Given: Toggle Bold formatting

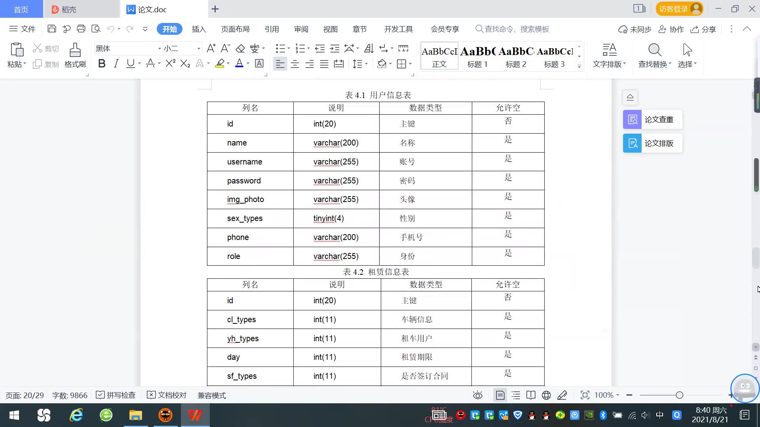Looking at the screenshot, I should [x=102, y=63].
